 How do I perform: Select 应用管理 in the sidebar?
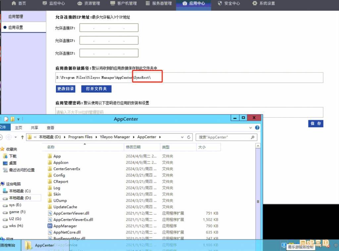coord(24,17)
